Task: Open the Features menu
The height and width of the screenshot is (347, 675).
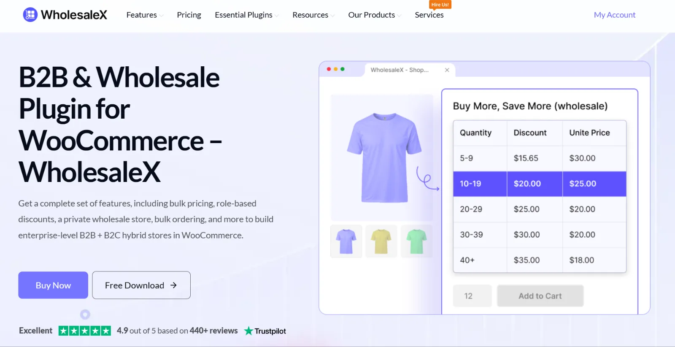Action: pyautogui.click(x=142, y=15)
